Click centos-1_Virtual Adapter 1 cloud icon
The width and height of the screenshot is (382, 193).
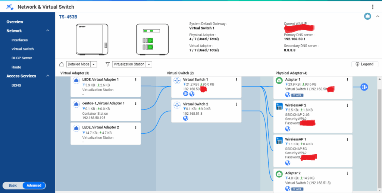(x=76, y=104)
